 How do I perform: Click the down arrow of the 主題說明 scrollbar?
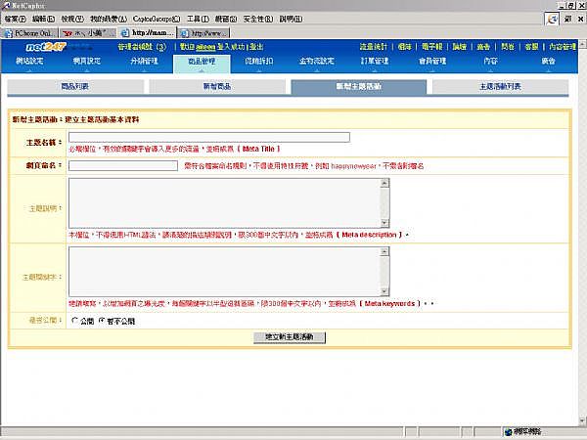click(x=384, y=223)
